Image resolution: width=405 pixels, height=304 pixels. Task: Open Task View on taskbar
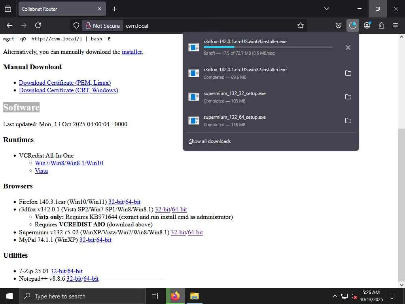point(155,296)
